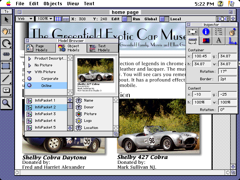This screenshot has width=240, height=180.
Task: Expand the No Picture group
Action: 30,65
